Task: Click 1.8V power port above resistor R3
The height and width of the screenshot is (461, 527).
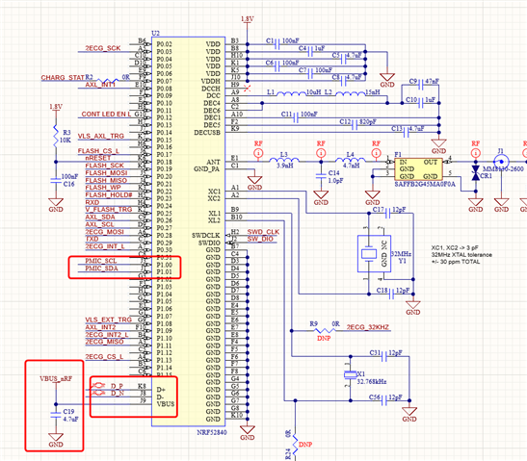Action: coord(56,107)
